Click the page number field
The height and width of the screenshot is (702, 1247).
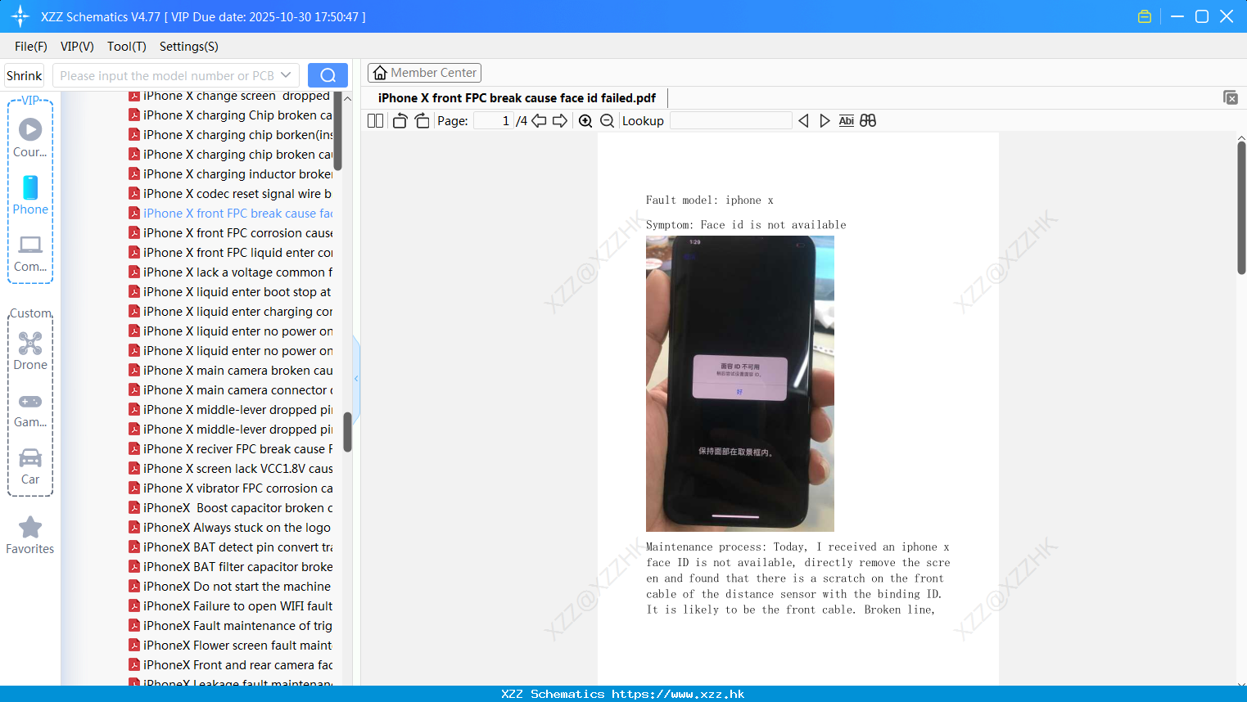point(493,120)
